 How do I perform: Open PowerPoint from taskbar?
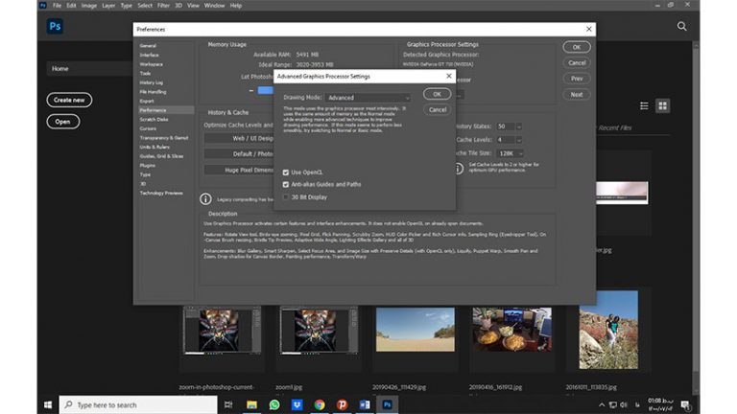click(342, 404)
